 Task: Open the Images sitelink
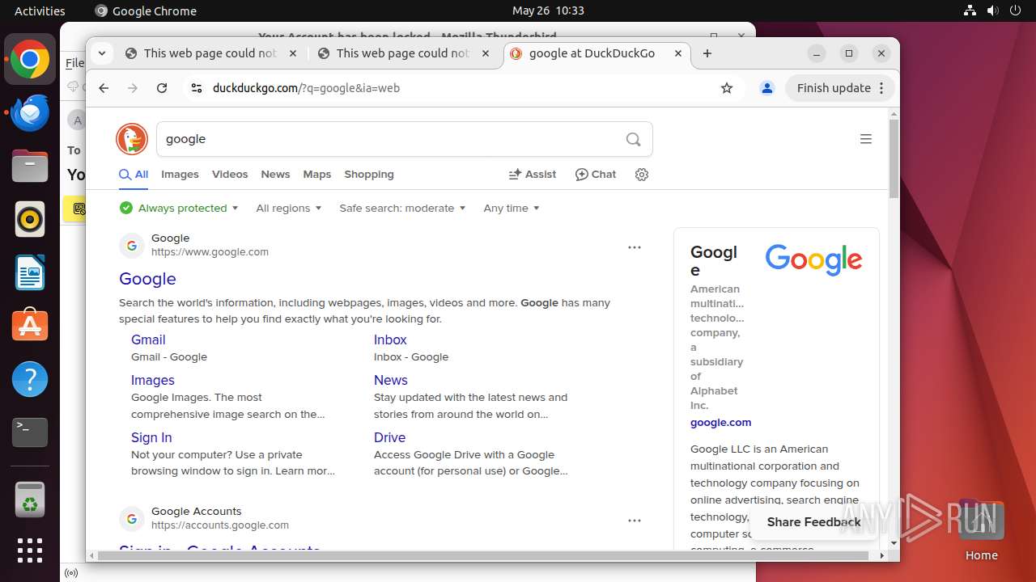[153, 381]
